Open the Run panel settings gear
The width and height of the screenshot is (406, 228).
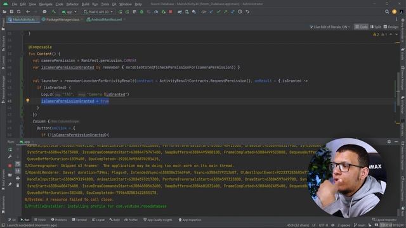(x=389, y=142)
